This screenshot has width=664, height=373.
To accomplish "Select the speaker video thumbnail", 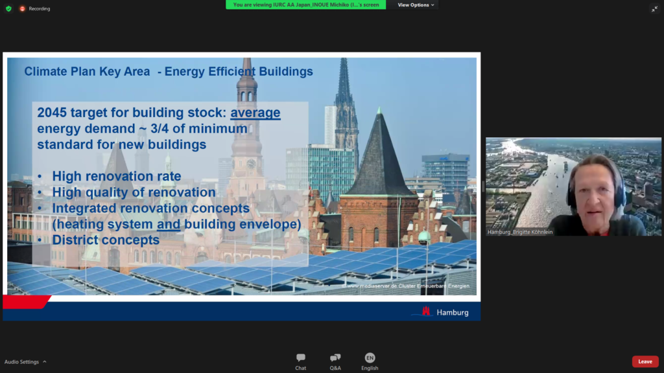I will [x=573, y=186].
